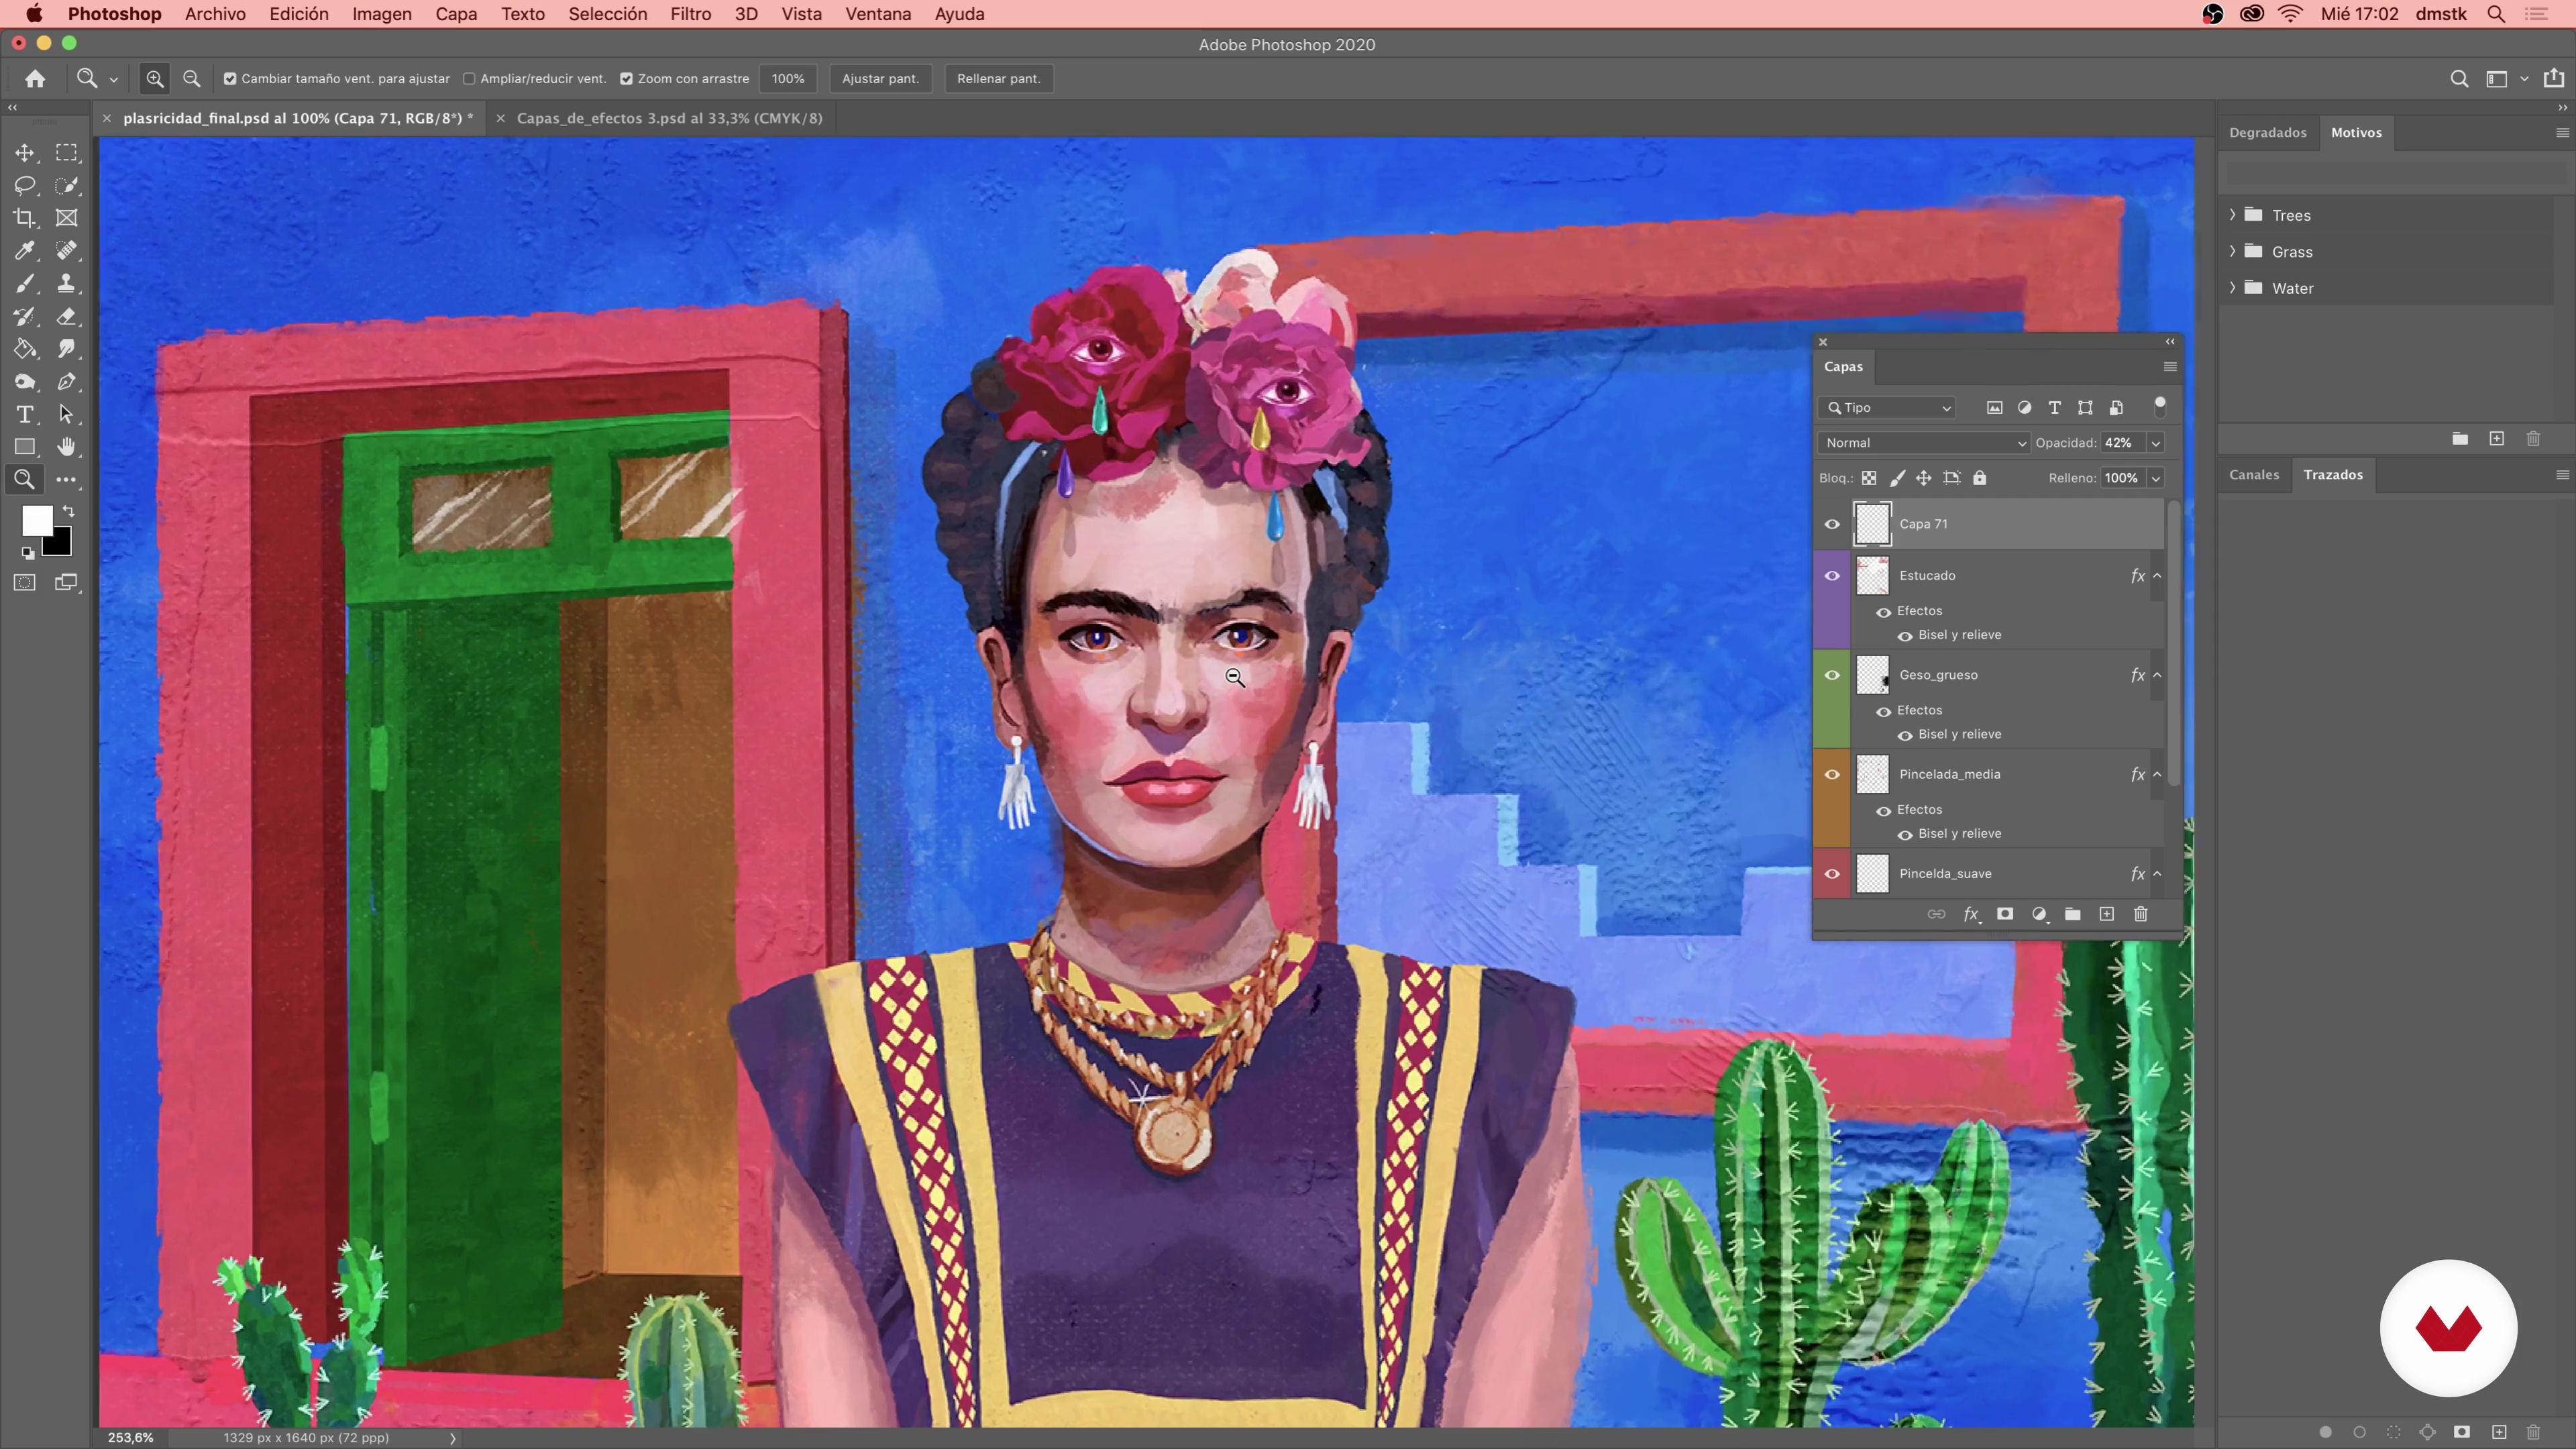This screenshot has width=2576, height=1449.
Task: Open the Apple menu
Action: coord(34,14)
